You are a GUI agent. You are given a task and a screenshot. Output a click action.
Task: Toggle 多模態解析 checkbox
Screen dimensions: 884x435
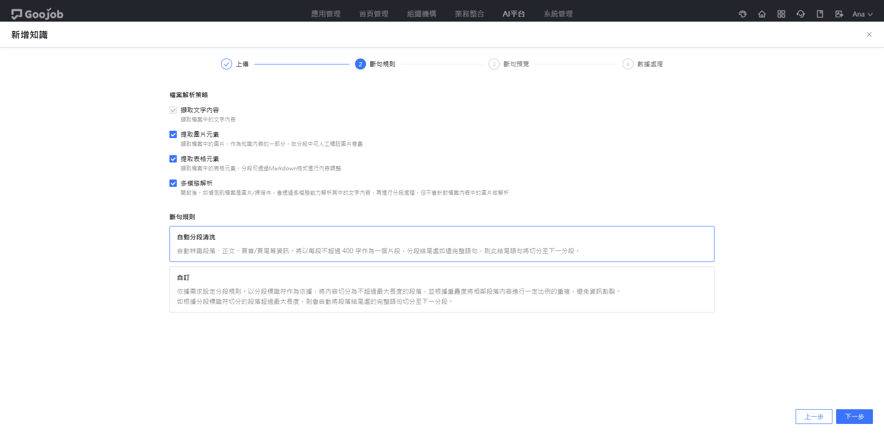click(173, 183)
